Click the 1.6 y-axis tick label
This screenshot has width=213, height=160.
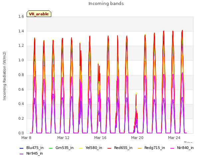(x=21, y=16)
